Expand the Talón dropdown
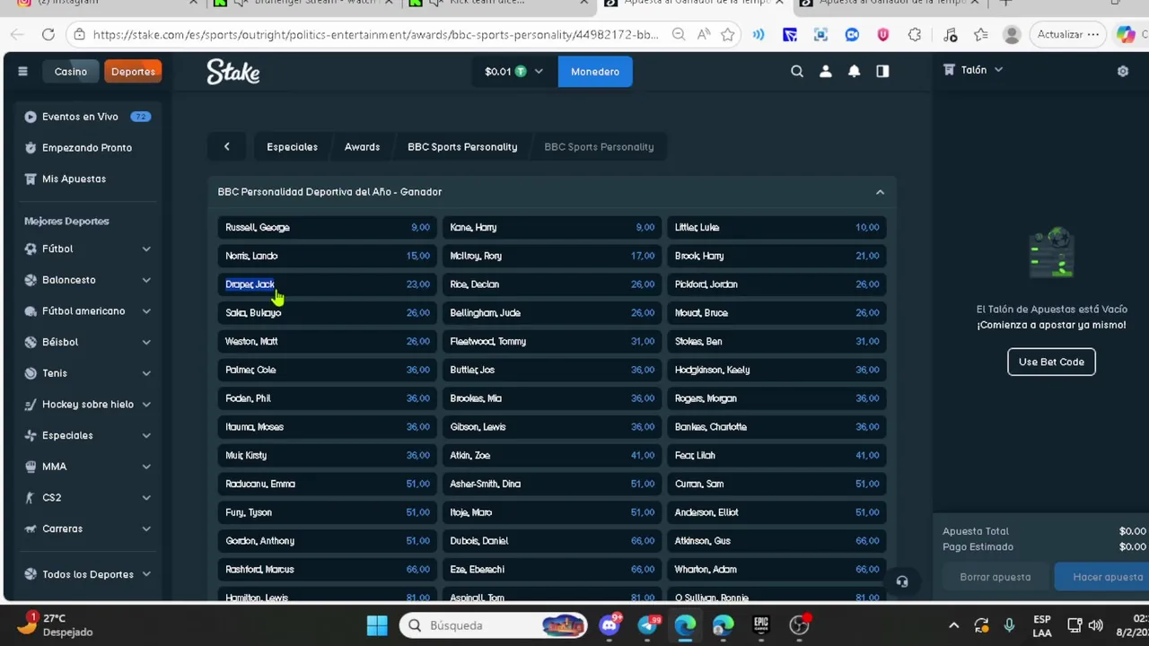This screenshot has height=646, width=1149. coord(972,70)
